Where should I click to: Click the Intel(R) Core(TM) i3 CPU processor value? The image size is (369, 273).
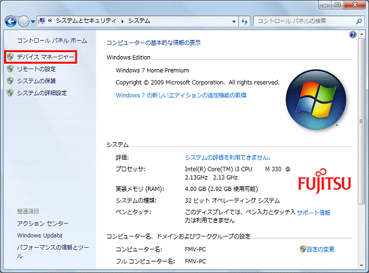237,173
